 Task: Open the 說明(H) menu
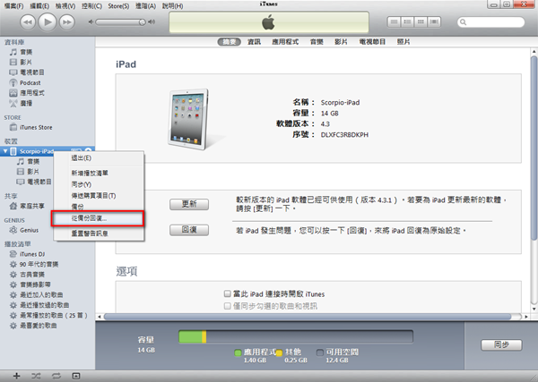172,6
